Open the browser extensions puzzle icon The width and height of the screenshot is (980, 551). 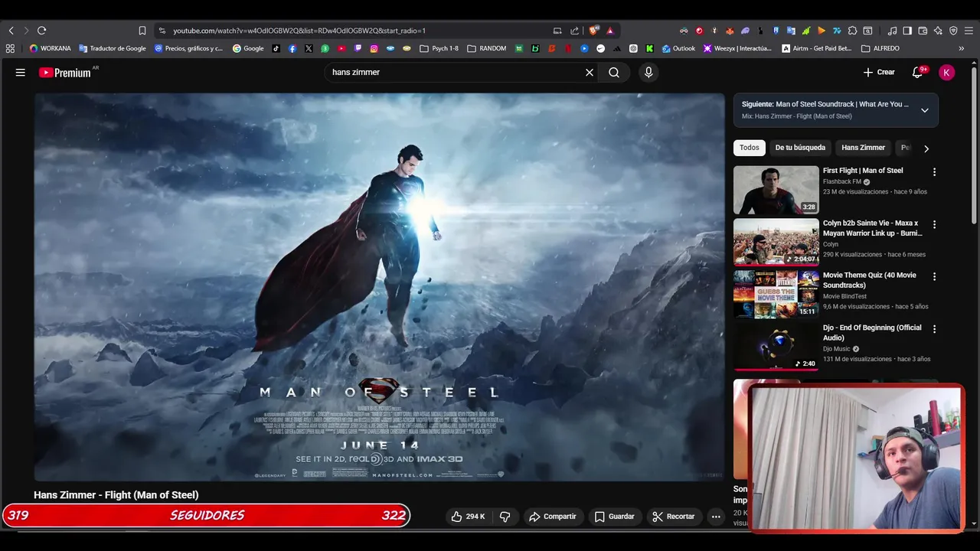[852, 31]
